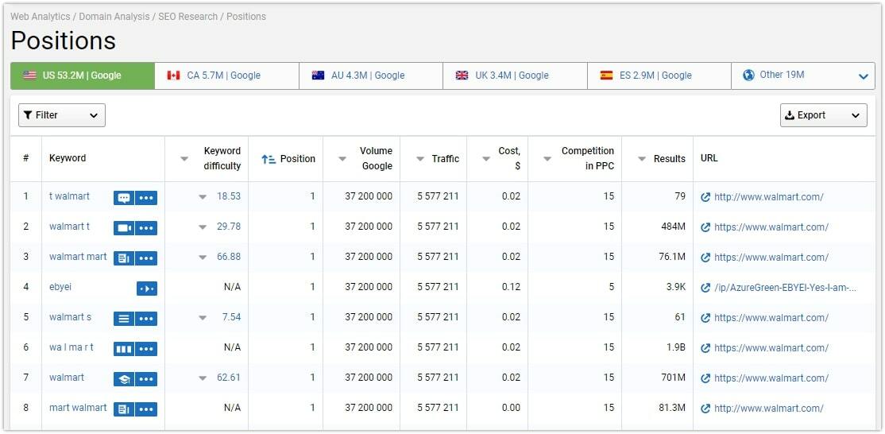Open Competition in PPC column sort arrow

(x=547, y=159)
